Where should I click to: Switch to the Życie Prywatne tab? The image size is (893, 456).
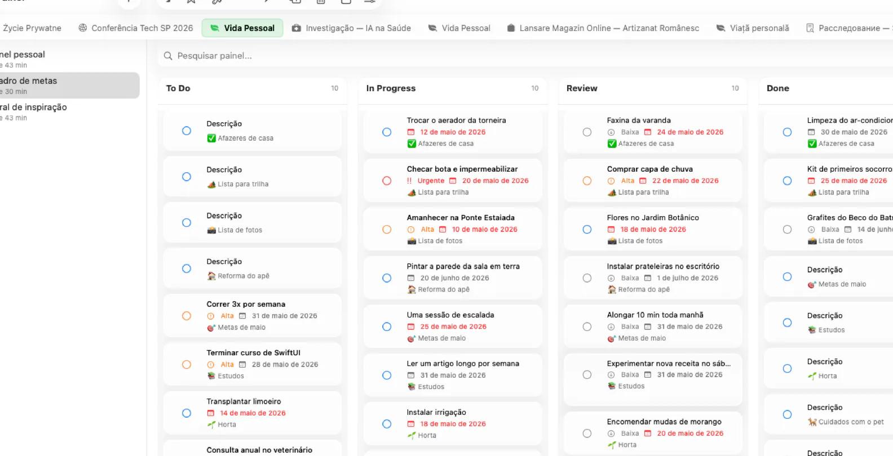pos(32,28)
